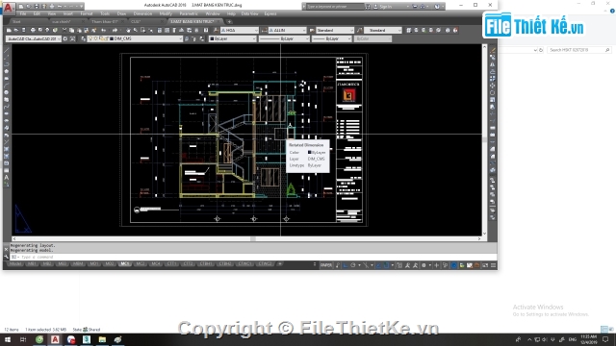Viewport: 616px width, 346px height.
Task: Select the Line tool in Draw toolbar
Action: pos(7,50)
